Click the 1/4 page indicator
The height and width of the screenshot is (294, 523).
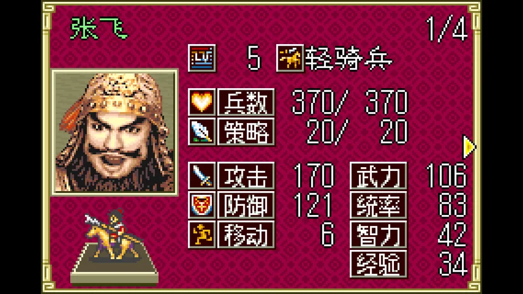pos(447,29)
